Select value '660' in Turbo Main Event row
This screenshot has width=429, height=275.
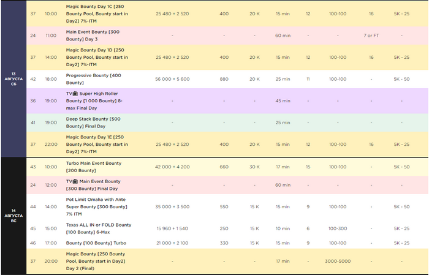pyautogui.click(x=224, y=167)
